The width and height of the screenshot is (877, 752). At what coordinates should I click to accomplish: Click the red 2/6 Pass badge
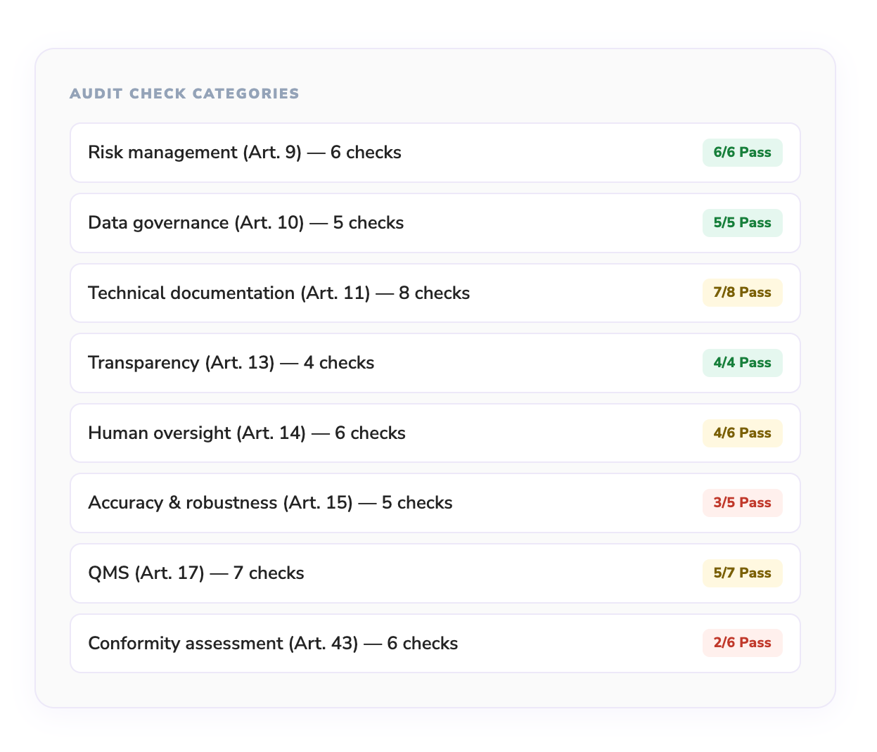point(742,643)
